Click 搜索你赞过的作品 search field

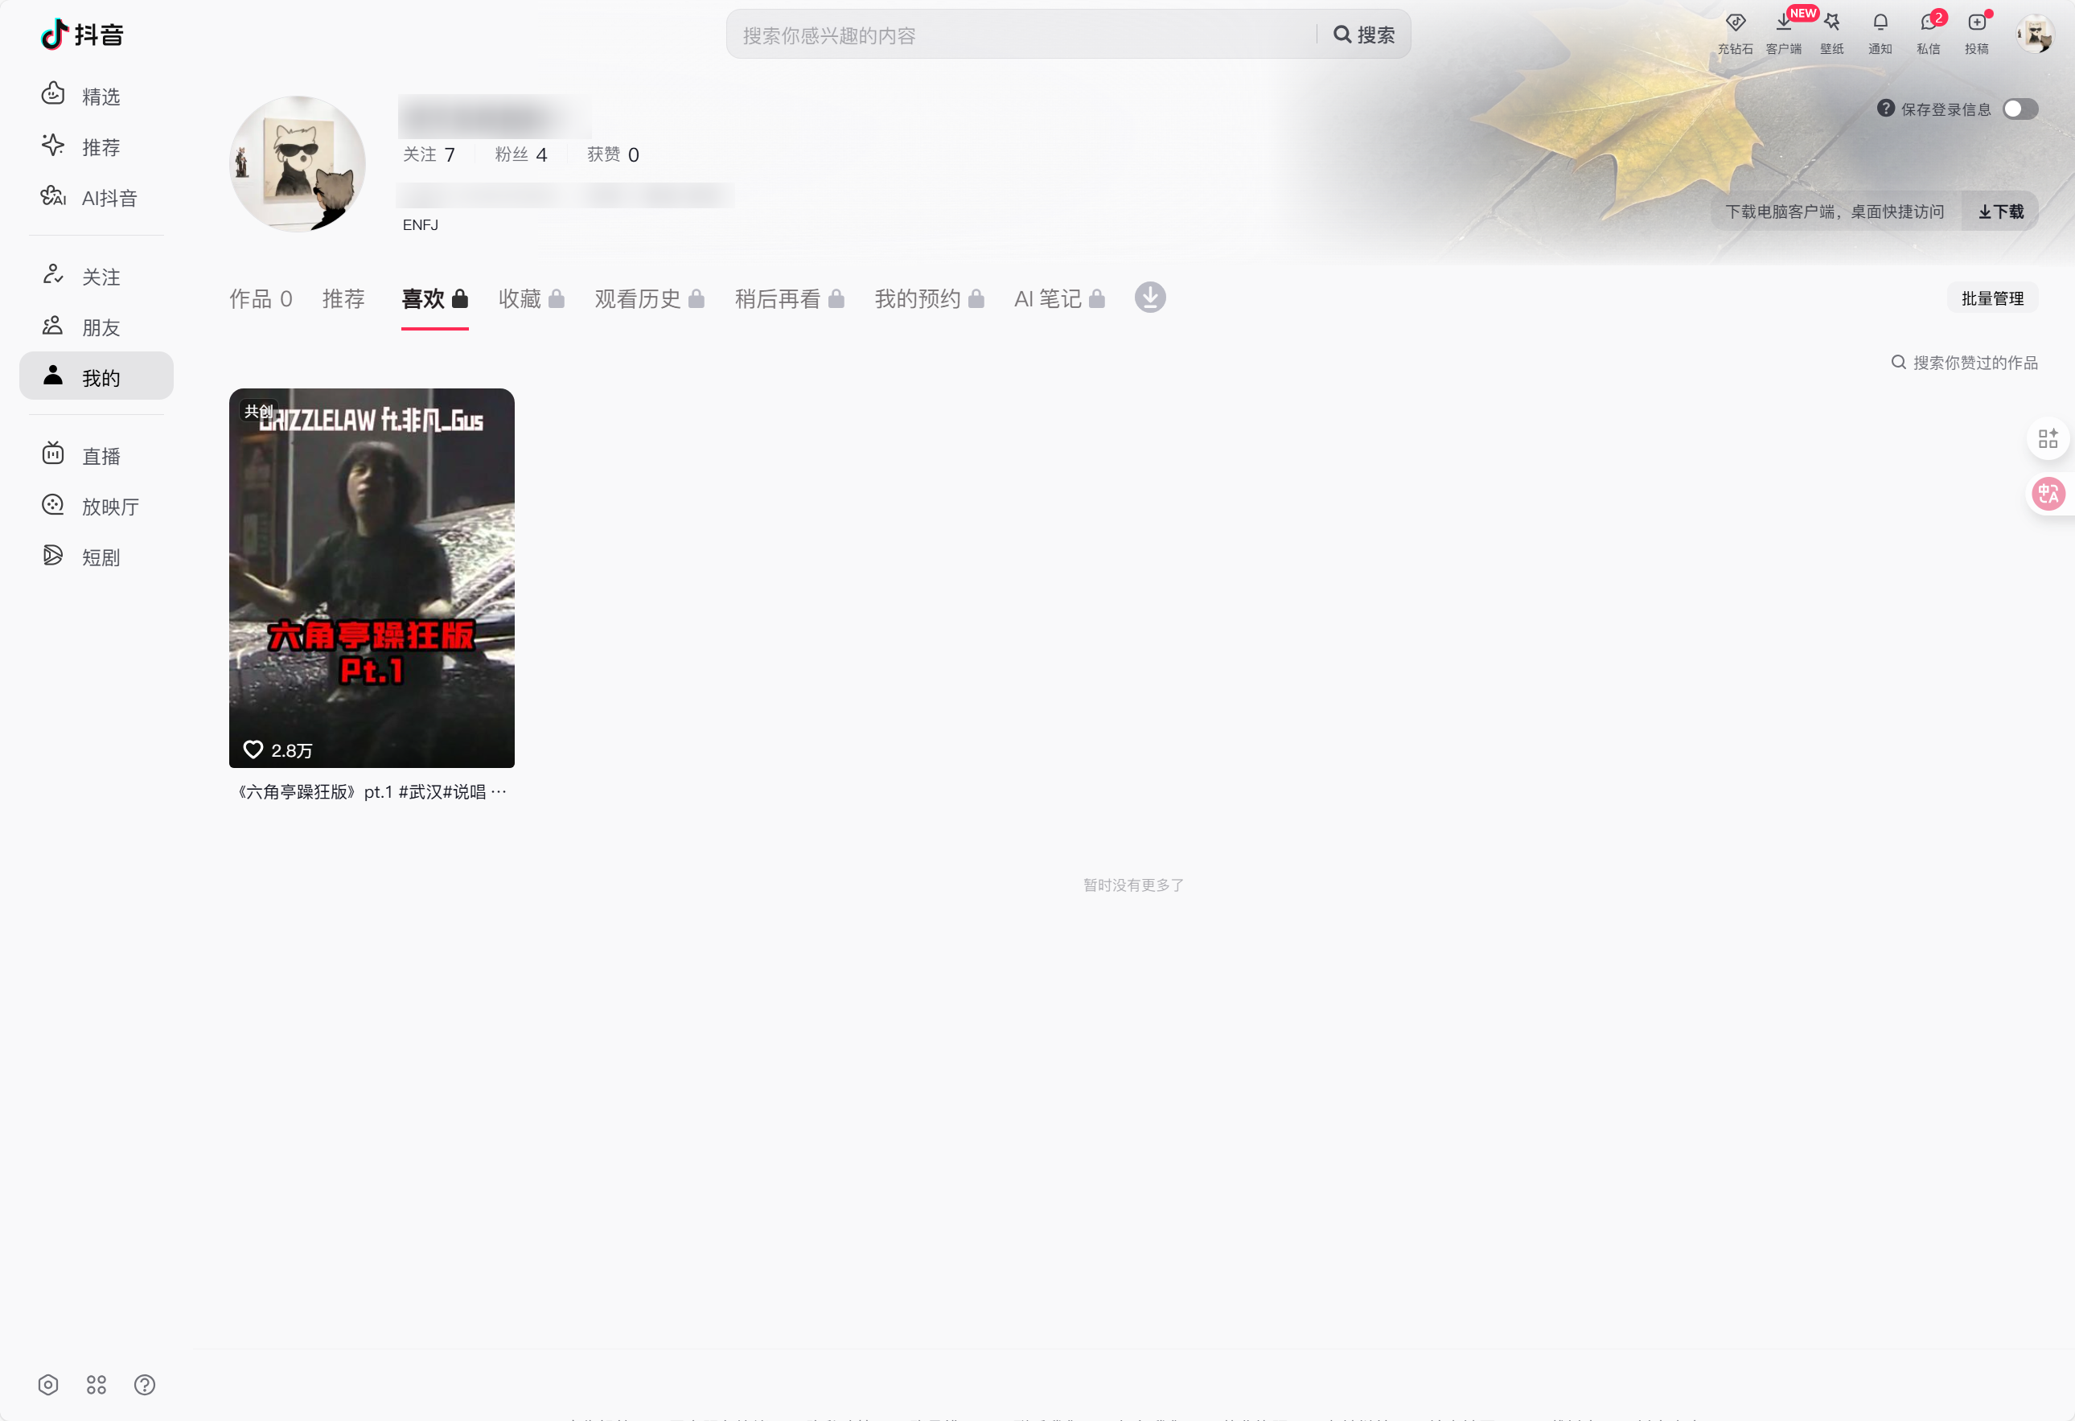1964,362
